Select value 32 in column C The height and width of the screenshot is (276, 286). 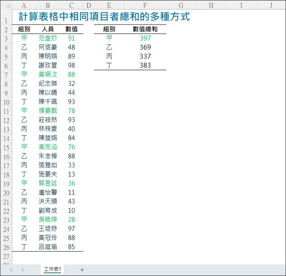[x=71, y=83]
